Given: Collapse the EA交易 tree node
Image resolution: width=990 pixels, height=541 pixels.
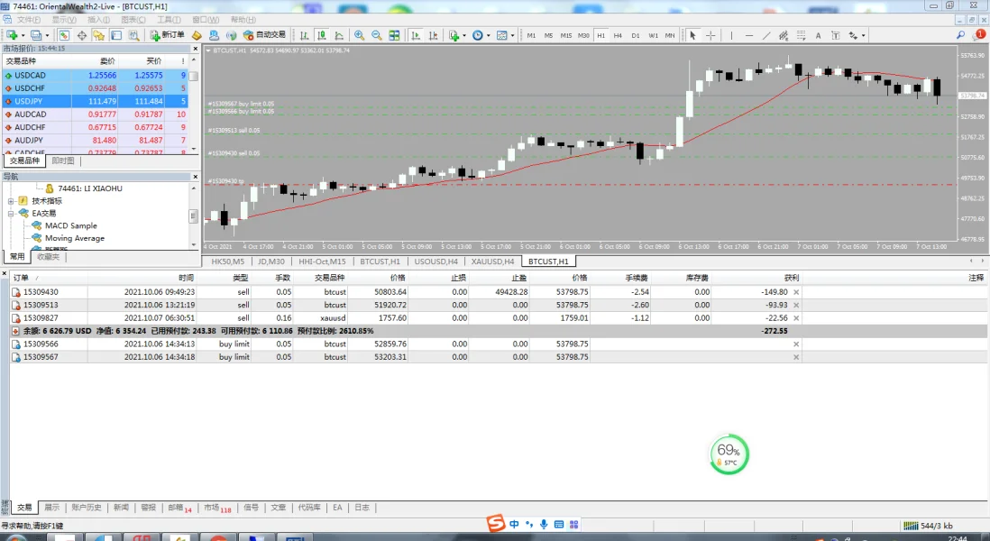Looking at the screenshot, I should [12, 214].
